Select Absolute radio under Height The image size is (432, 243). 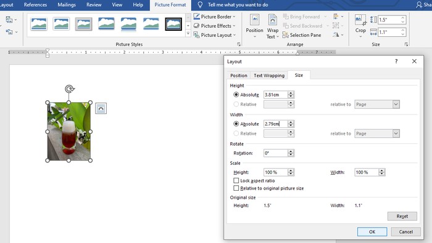pyautogui.click(x=236, y=95)
